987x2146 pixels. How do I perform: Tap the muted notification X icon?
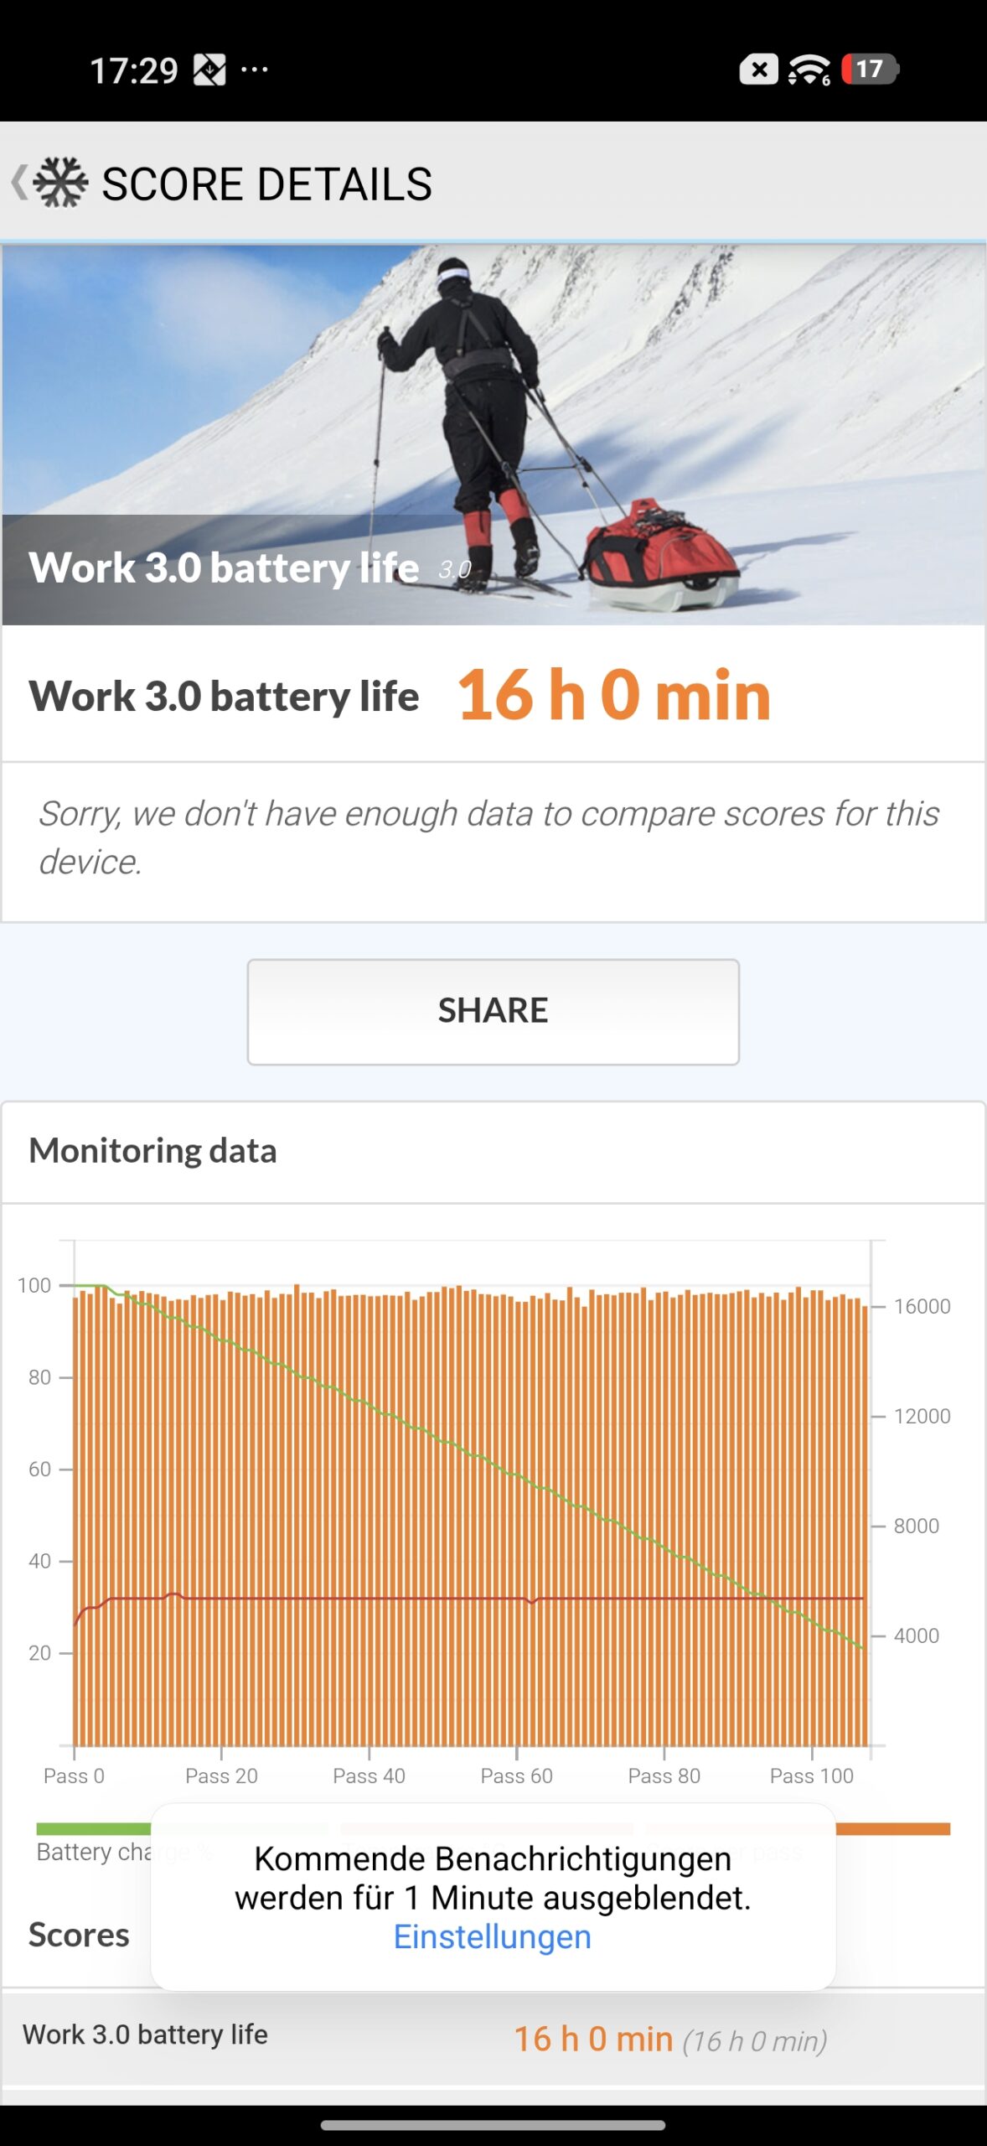[x=758, y=70]
